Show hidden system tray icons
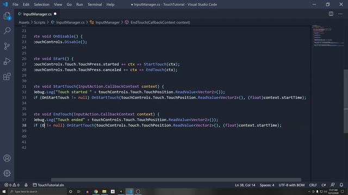 309,191
